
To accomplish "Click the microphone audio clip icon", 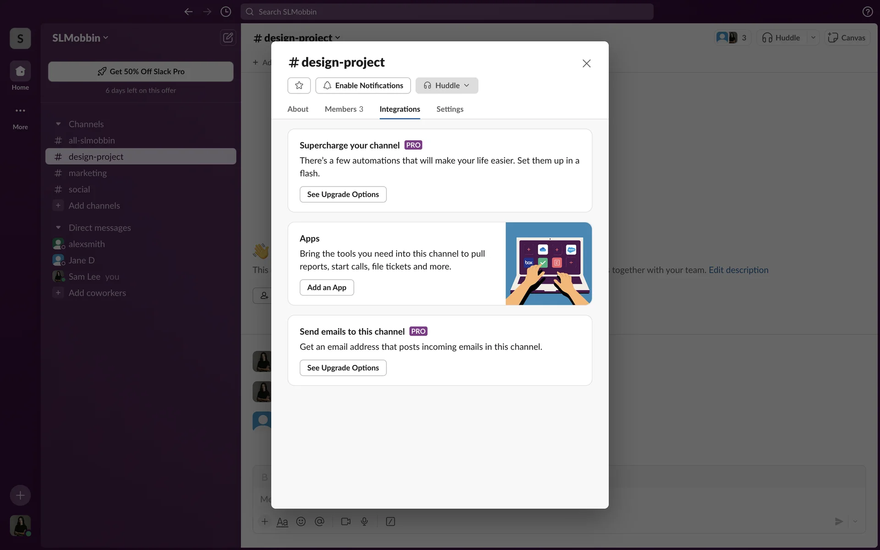I will click(x=364, y=522).
